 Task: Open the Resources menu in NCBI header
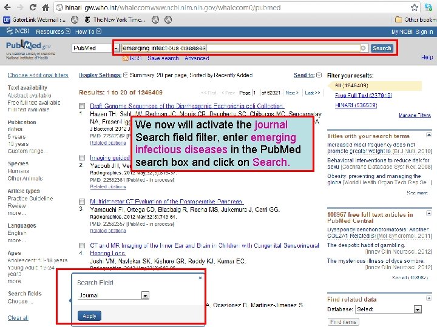coord(53,31)
